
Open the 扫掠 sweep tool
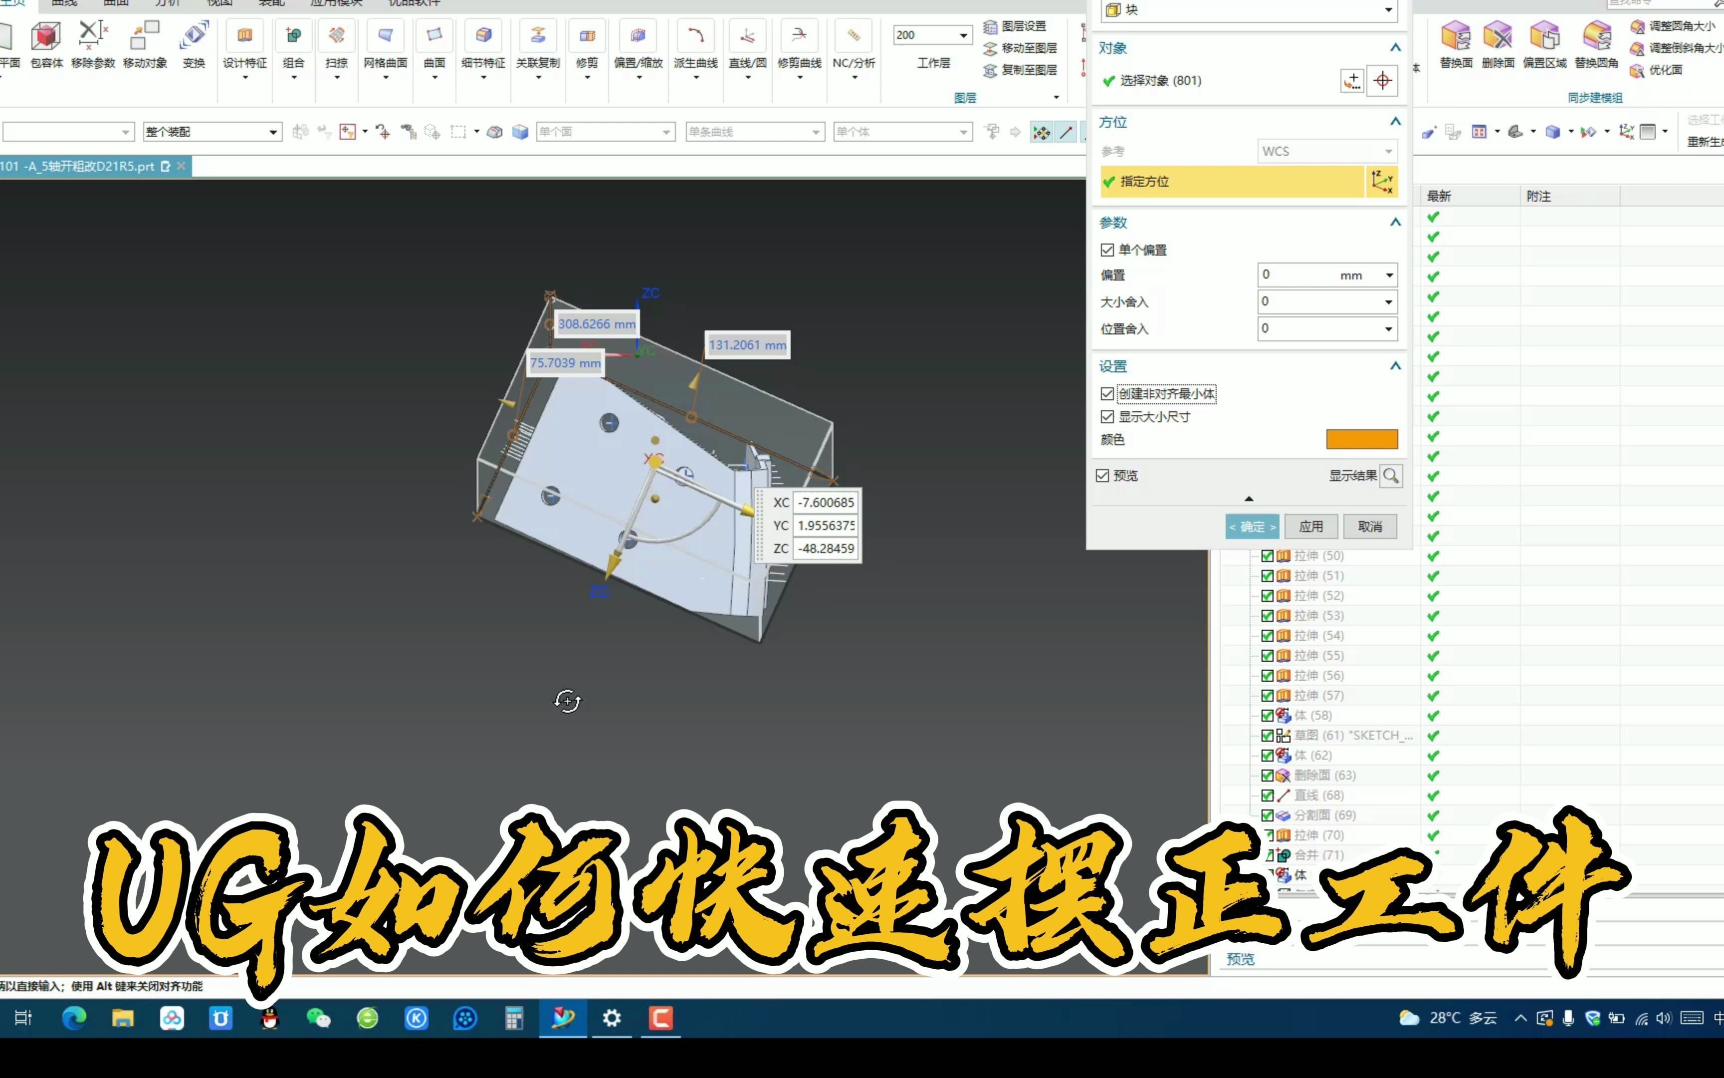coord(337,35)
